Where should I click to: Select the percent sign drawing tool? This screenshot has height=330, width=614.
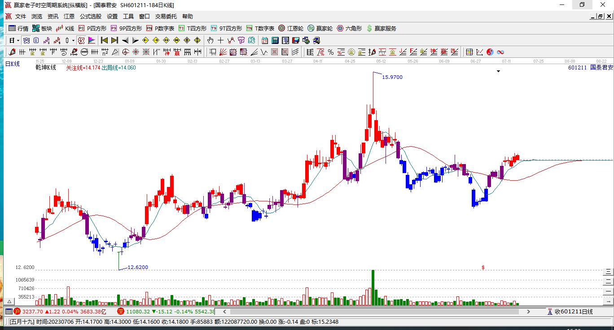click(330, 52)
